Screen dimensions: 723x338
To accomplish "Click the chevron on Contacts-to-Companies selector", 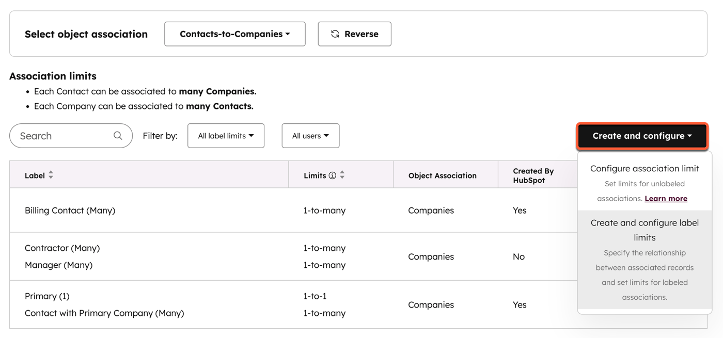I will pos(287,34).
